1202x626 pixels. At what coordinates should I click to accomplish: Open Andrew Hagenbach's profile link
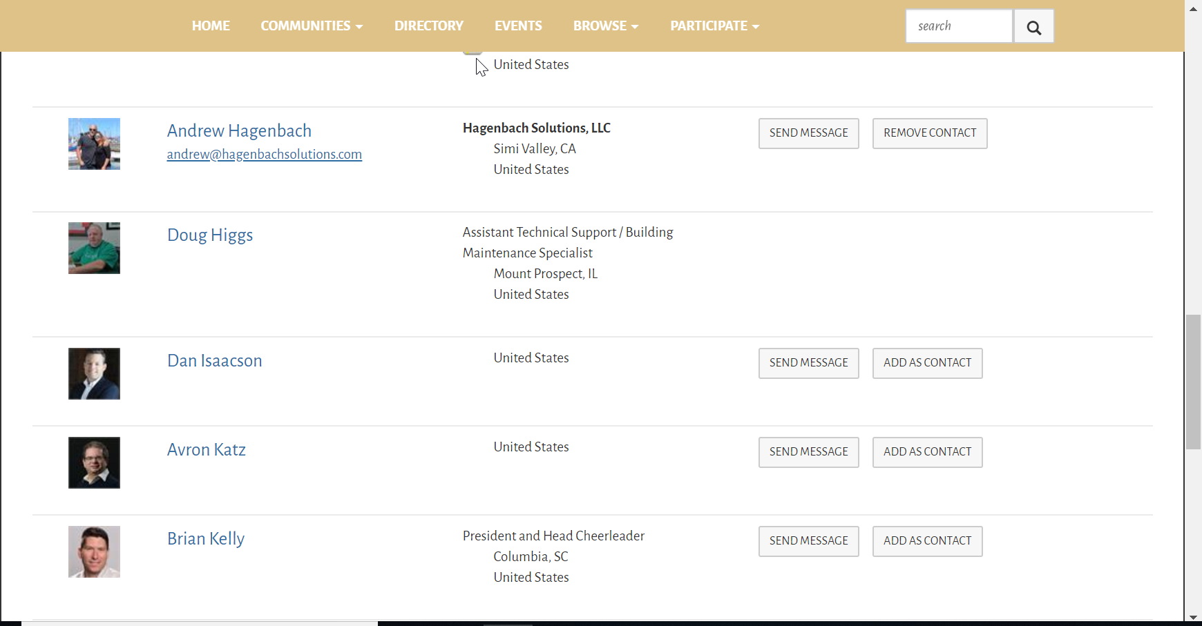point(239,130)
